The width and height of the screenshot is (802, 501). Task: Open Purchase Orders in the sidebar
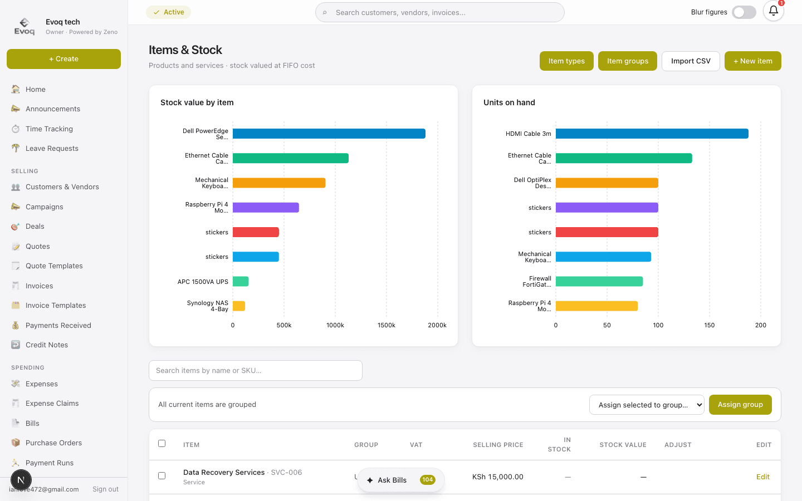pos(63,443)
